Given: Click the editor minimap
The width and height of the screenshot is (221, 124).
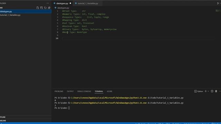Looking at the screenshot, I should pos(218,11).
